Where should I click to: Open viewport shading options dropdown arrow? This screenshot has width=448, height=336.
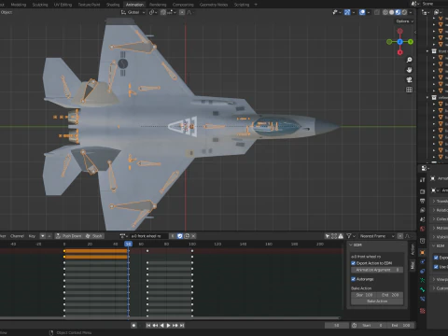(411, 12)
